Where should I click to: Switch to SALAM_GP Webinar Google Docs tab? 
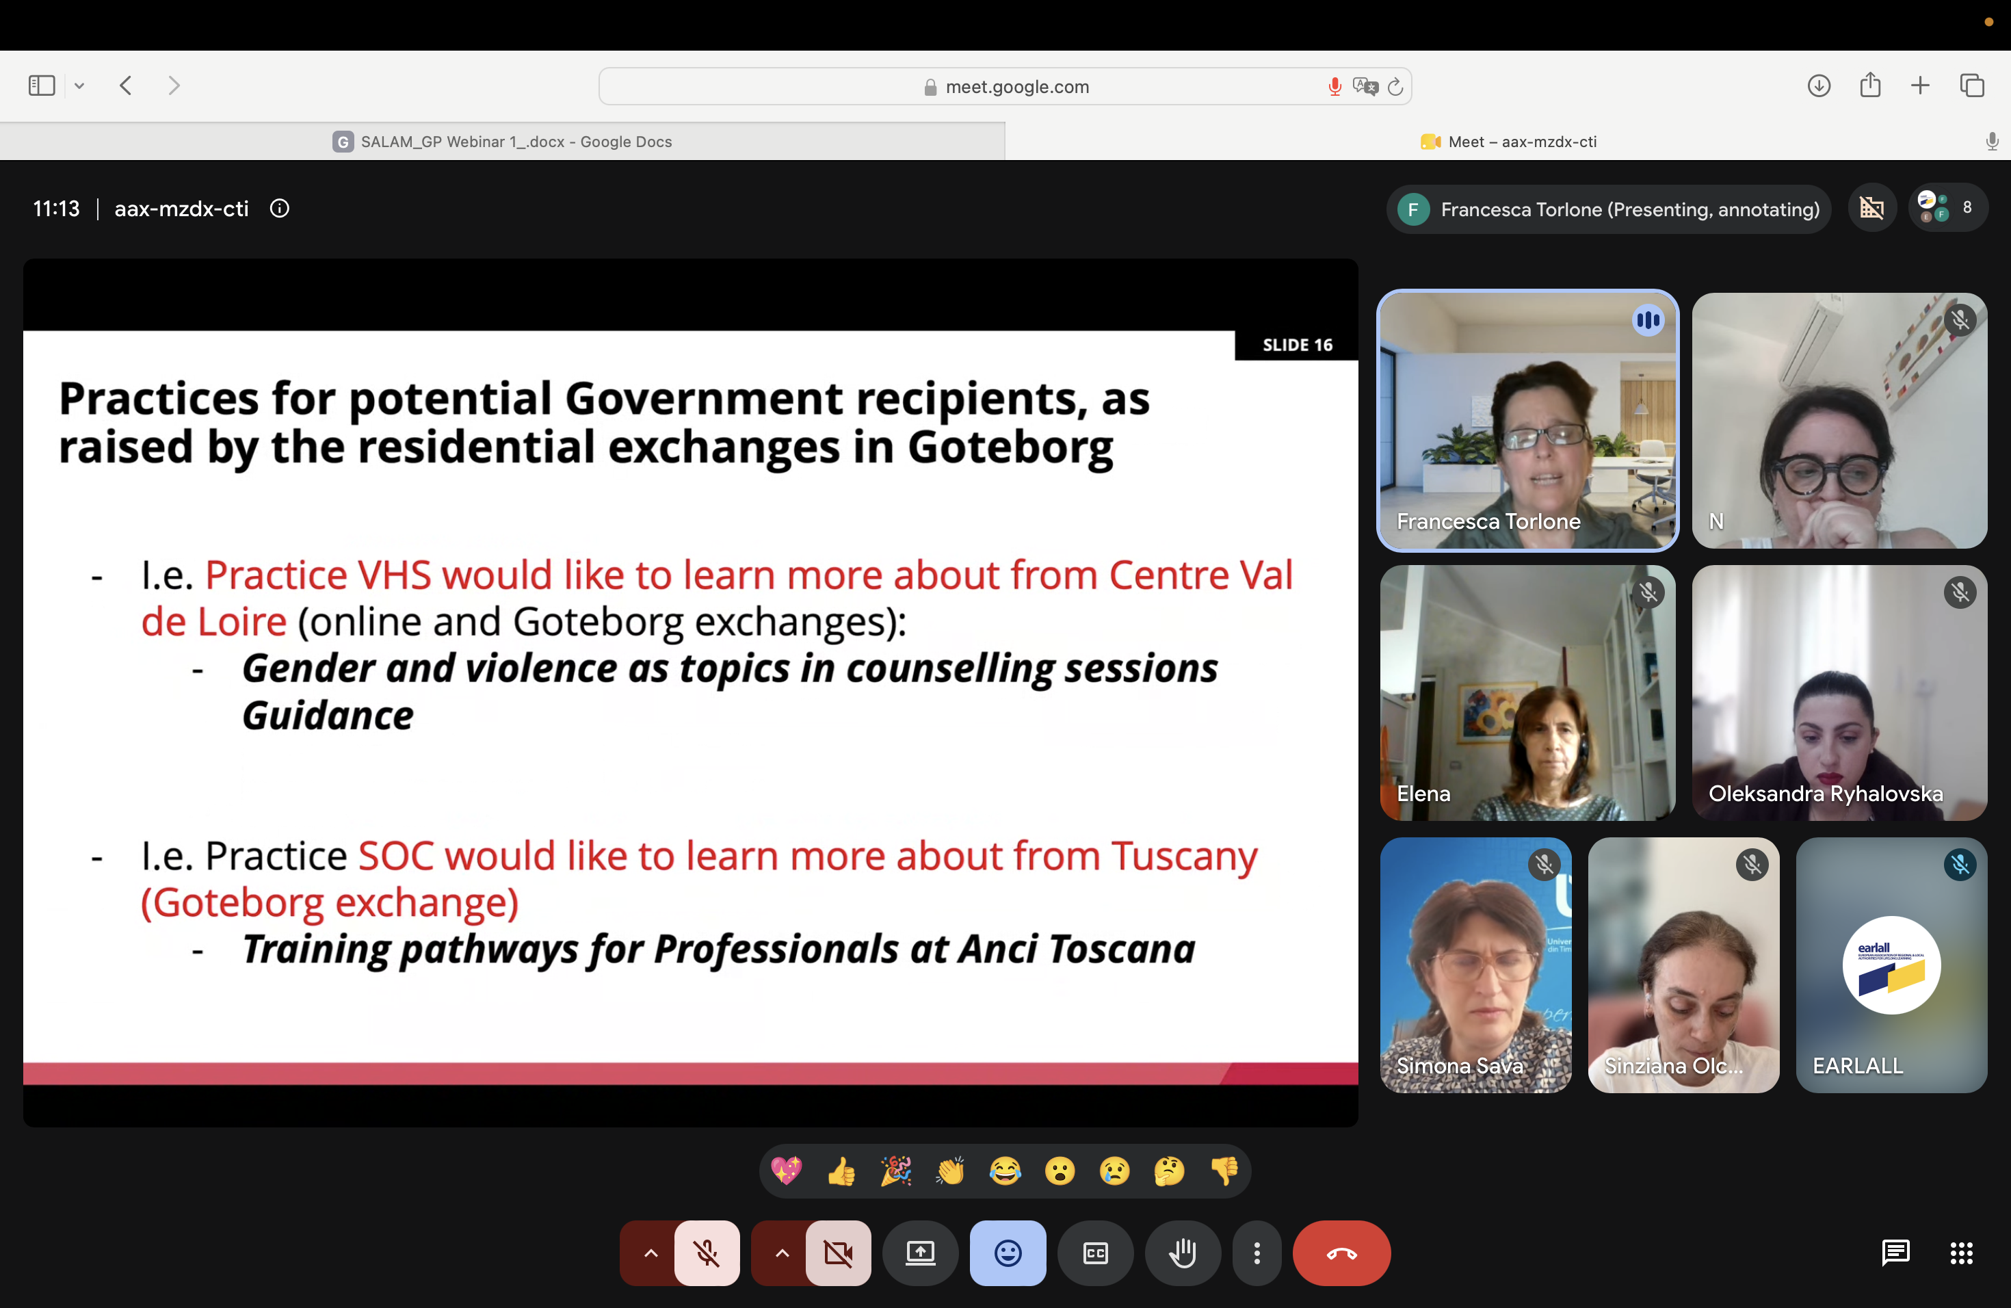tap(502, 141)
